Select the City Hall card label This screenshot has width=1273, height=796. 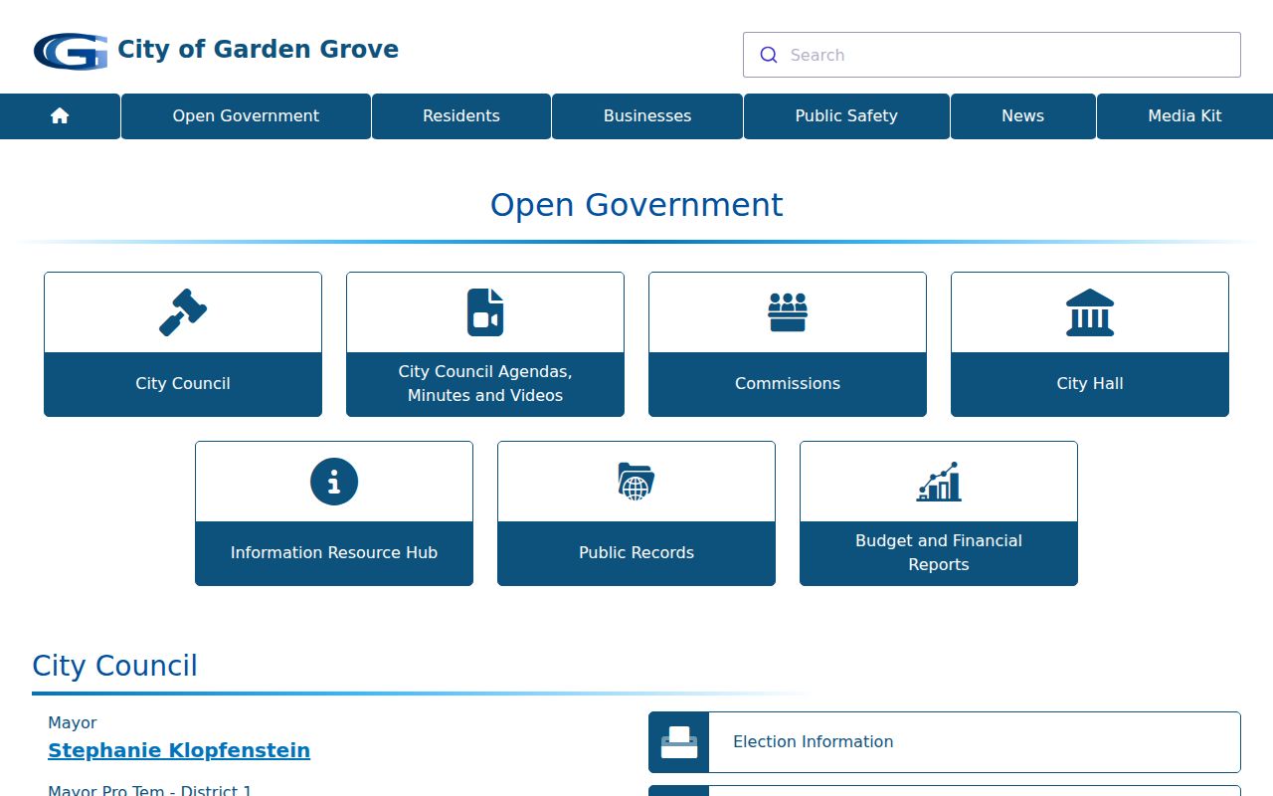pyautogui.click(x=1090, y=384)
